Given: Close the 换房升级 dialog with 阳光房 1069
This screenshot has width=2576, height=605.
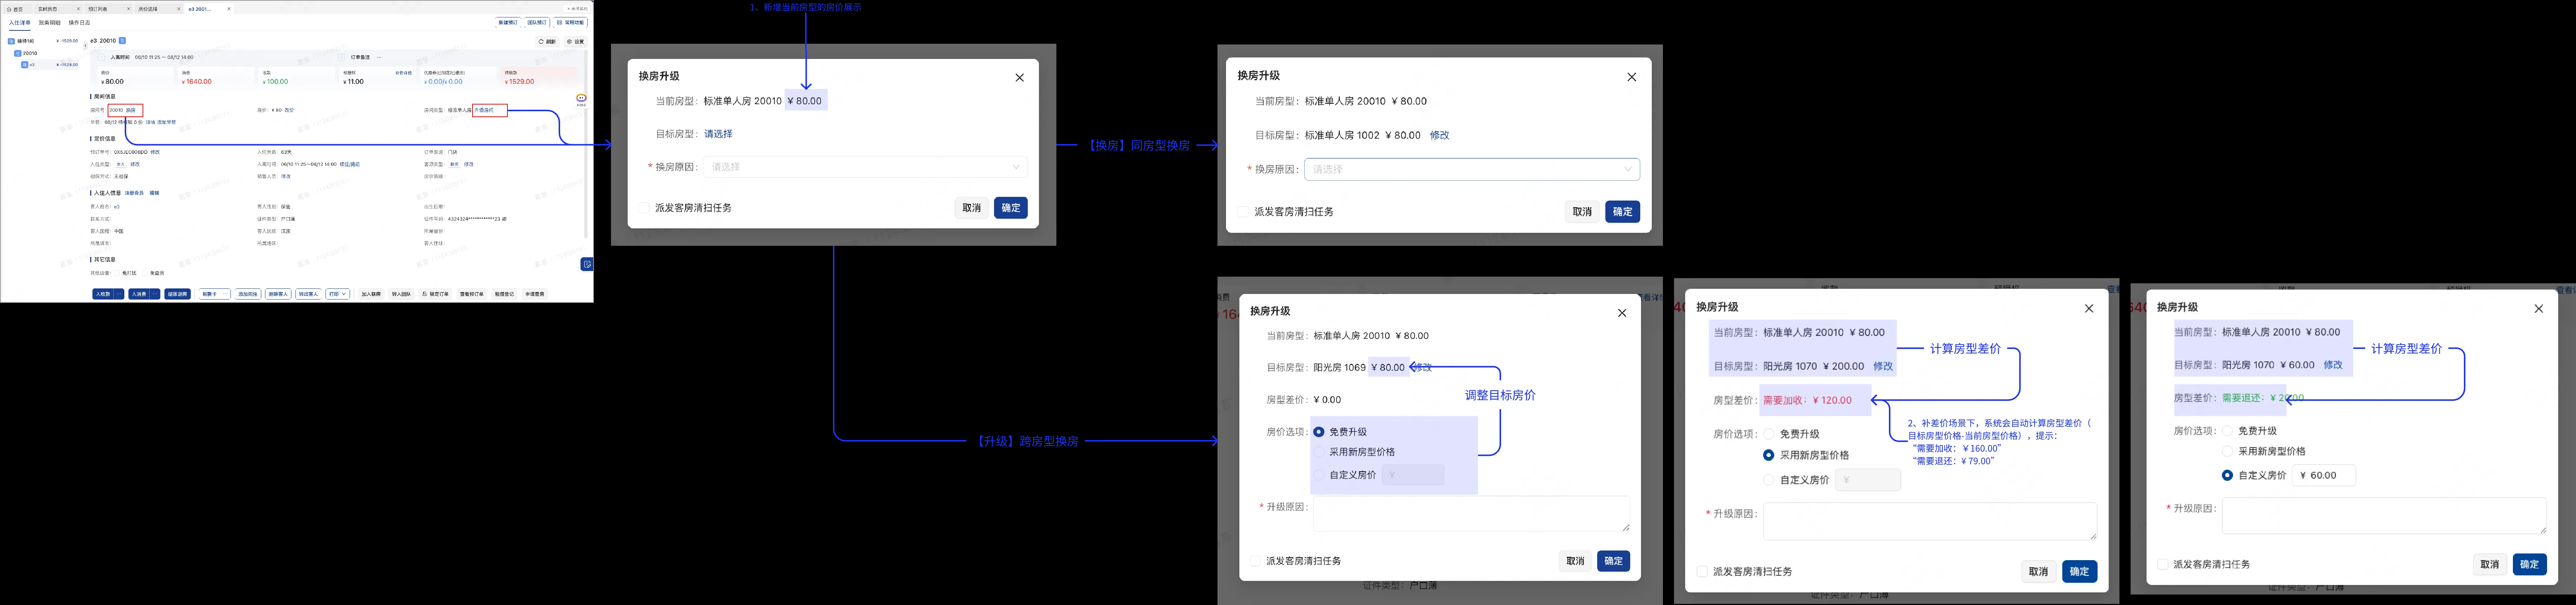Looking at the screenshot, I should pyautogui.click(x=1622, y=313).
